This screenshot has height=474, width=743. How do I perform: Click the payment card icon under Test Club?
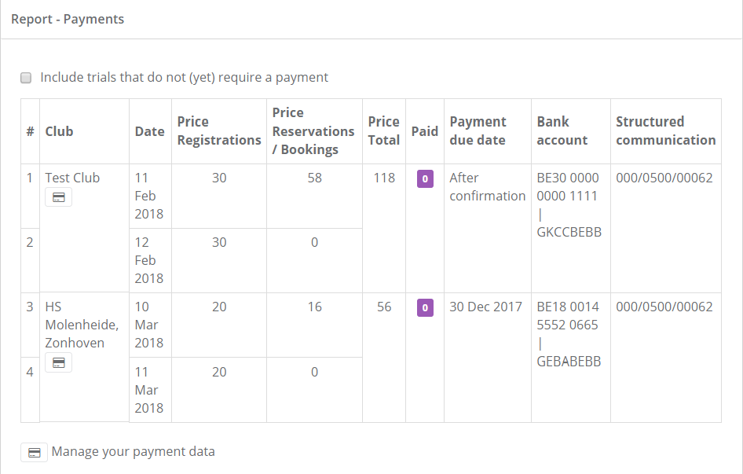pos(58,197)
